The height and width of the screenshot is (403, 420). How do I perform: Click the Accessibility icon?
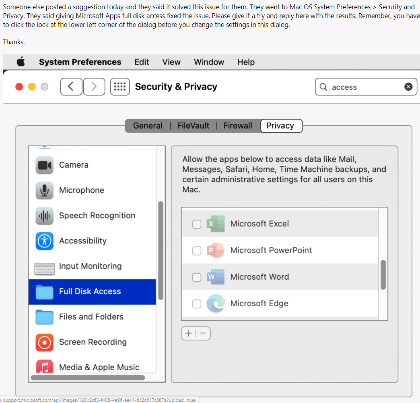pos(45,241)
